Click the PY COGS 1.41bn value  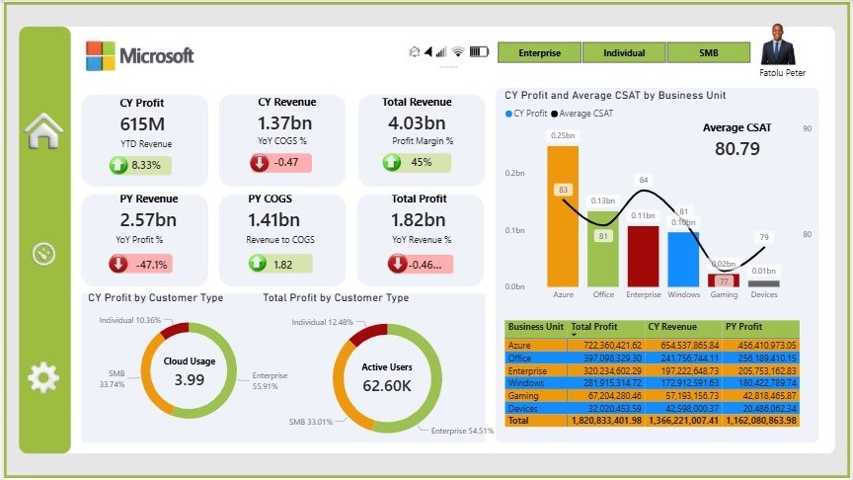(273, 220)
